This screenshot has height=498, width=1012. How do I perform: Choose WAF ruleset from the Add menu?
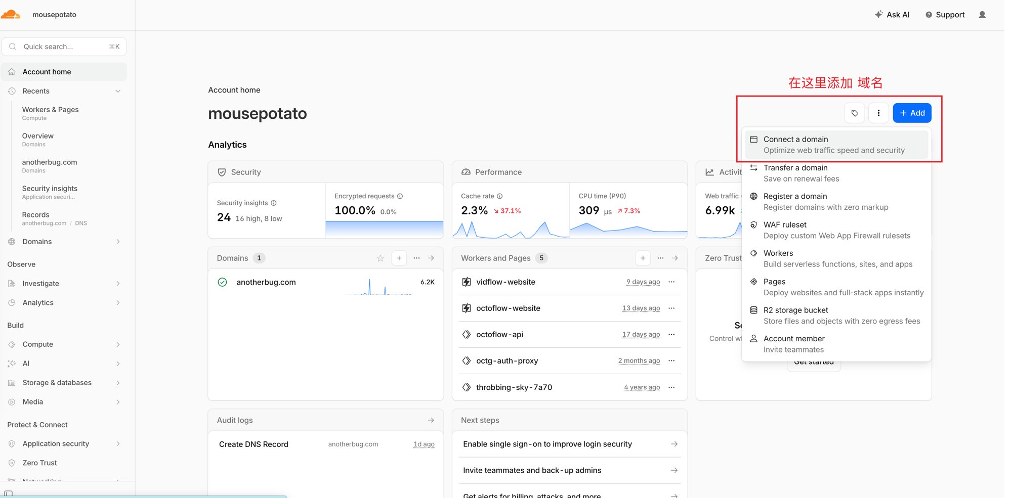tap(836, 230)
